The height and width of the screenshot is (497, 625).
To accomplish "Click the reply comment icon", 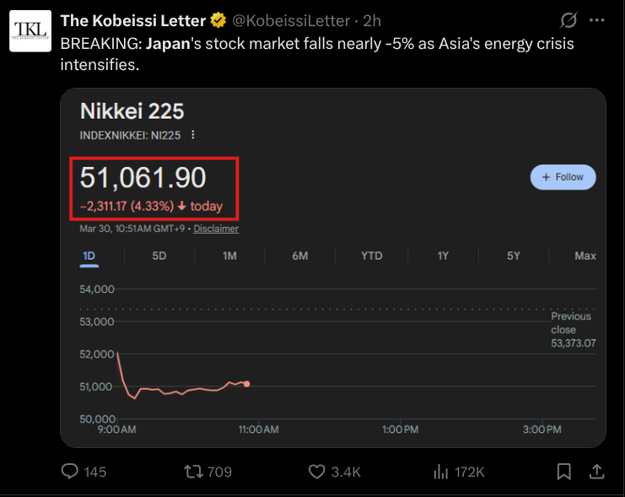I will [x=70, y=472].
